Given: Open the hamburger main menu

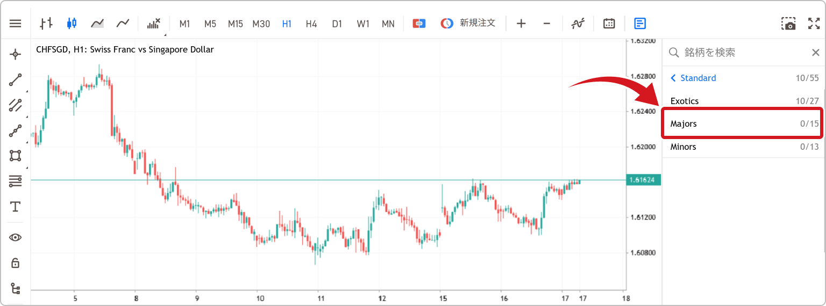Looking at the screenshot, I should [16, 24].
